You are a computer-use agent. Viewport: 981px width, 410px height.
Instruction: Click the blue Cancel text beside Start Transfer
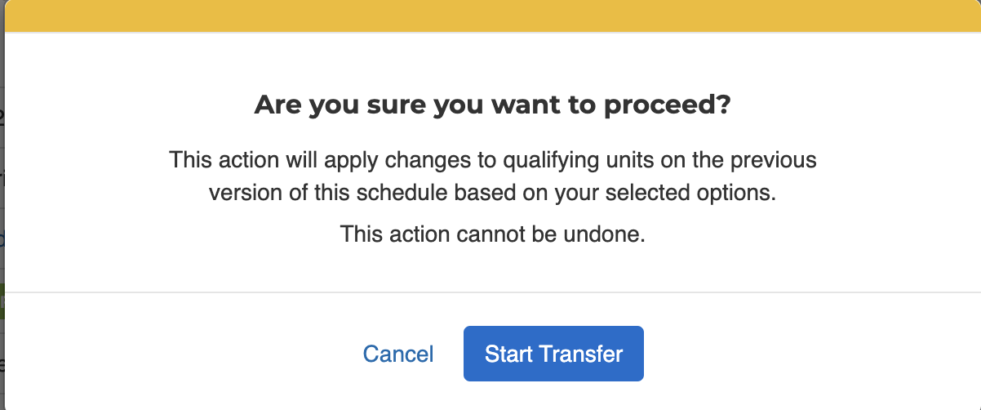click(398, 354)
